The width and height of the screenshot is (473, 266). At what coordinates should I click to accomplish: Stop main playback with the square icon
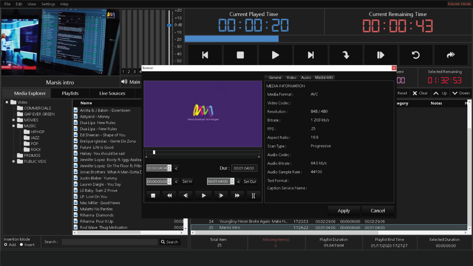(x=240, y=55)
